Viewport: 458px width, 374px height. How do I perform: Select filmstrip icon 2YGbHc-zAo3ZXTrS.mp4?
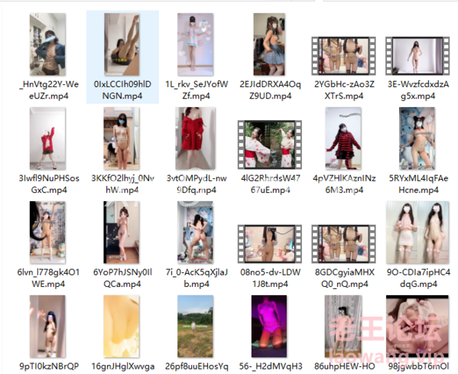click(x=343, y=56)
